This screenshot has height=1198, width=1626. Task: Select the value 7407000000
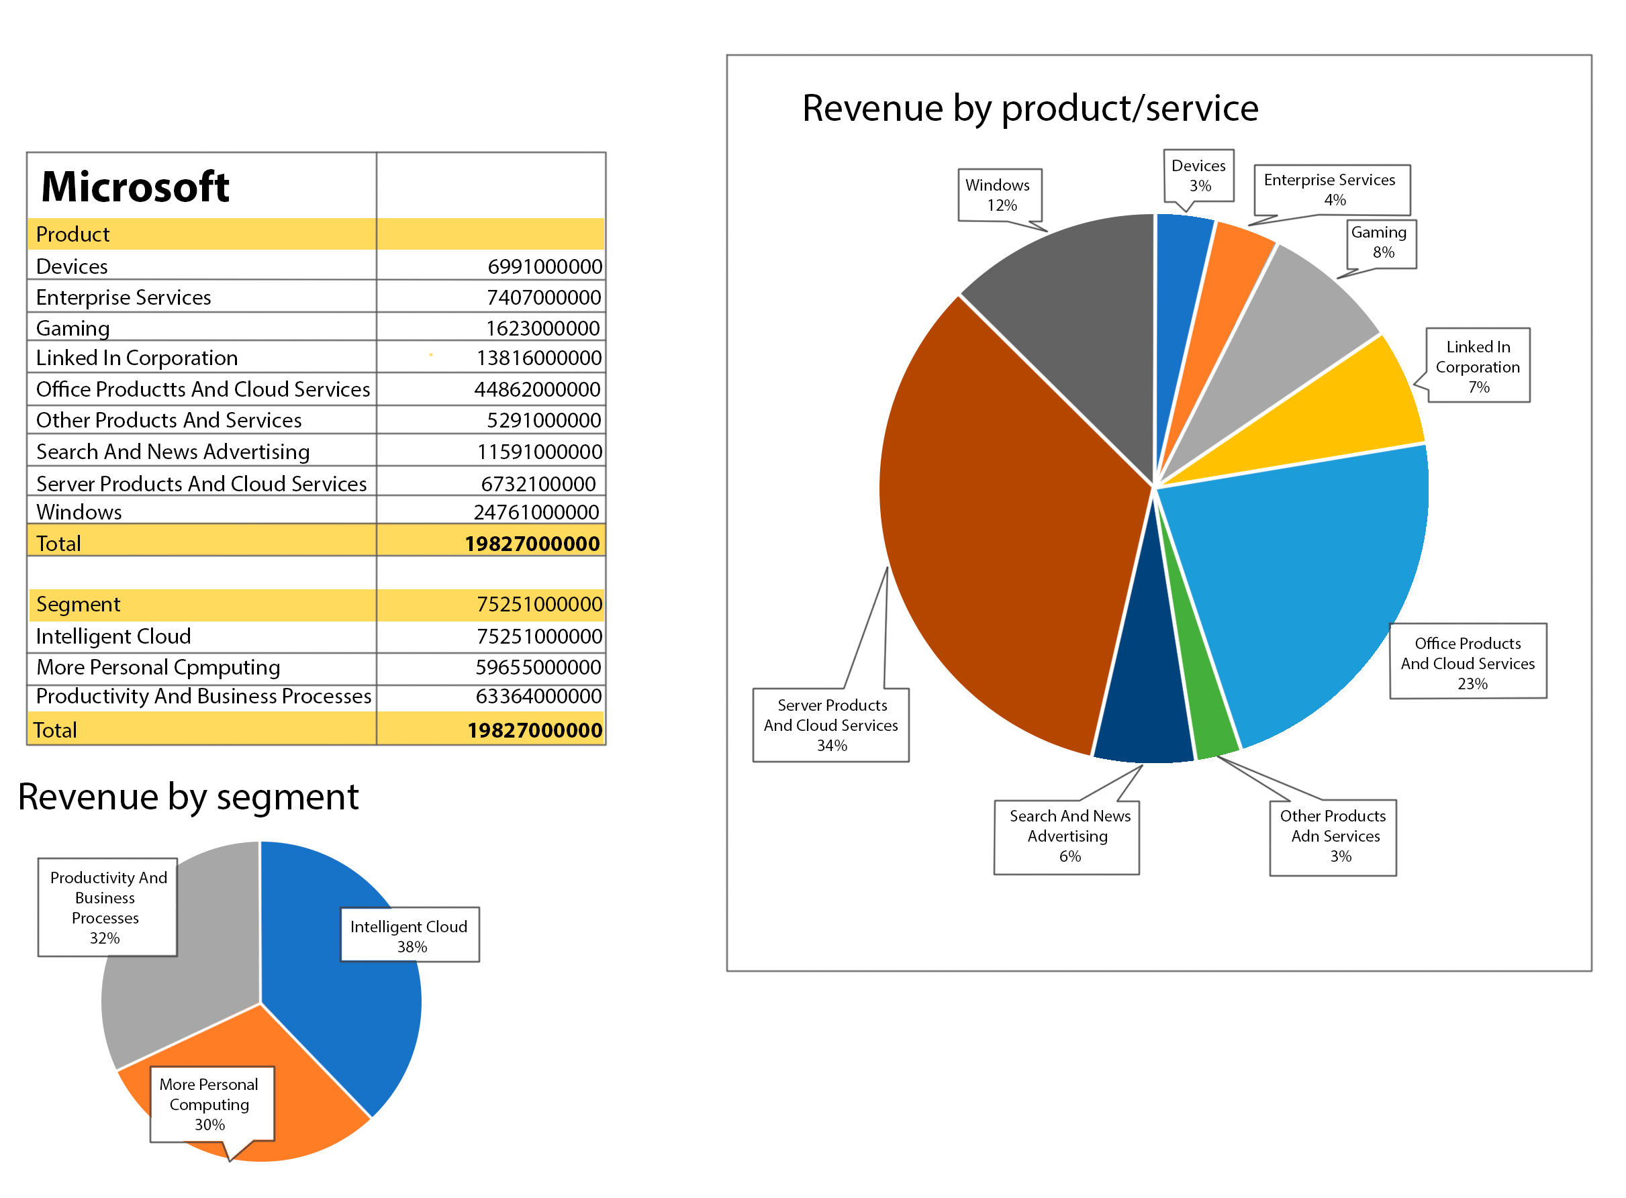544,297
